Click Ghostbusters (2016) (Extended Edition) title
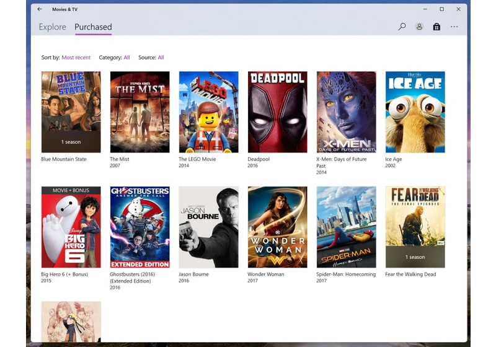The image size is (496, 347). (x=133, y=278)
